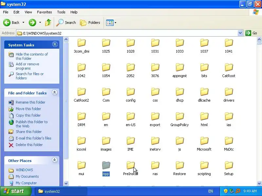Click Copy this folder
The height and width of the screenshot is (196, 262).
click(28, 115)
